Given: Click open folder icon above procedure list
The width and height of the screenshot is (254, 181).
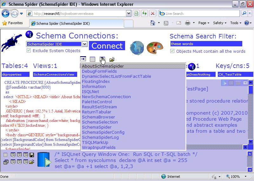Looking at the screenshot, I should tap(112, 59).
